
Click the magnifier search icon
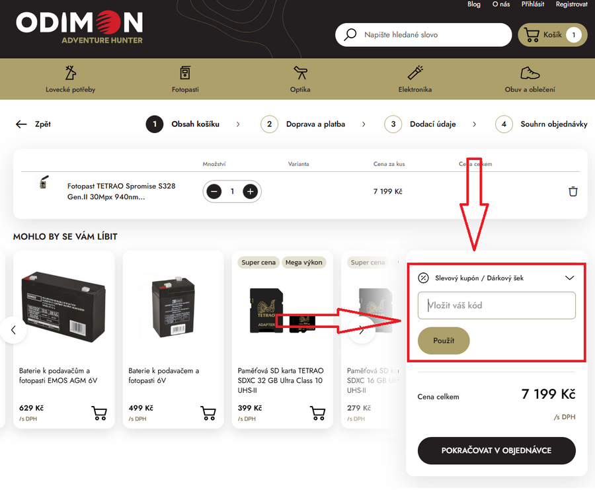(x=350, y=35)
